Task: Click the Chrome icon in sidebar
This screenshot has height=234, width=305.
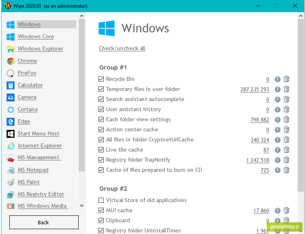Action: tap(10, 61)
